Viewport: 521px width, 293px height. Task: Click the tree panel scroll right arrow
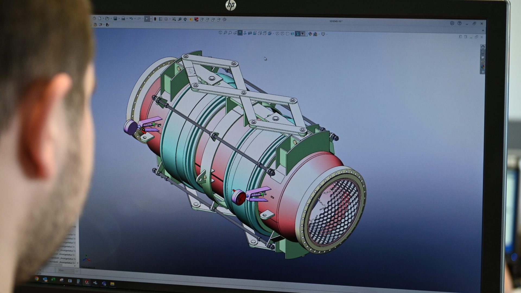[75, 266]
